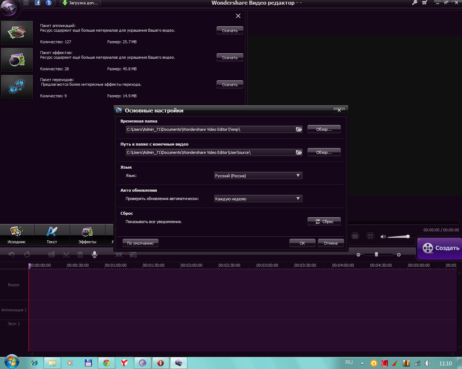The height and width of the screenshot is (369, 462).
Task: Click the 'Создать' create video button
Action: (440, 248)
